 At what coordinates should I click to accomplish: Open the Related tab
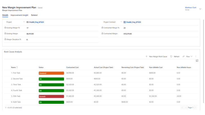tap(34, 15)
